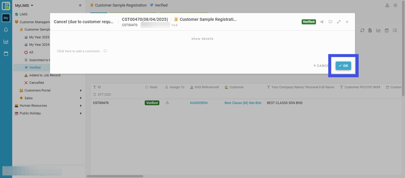Image resolution: width=405 pixels, height=178 pixels.
Task: Sort by the ATT COC column header
Action: click(x=102, y=94)
